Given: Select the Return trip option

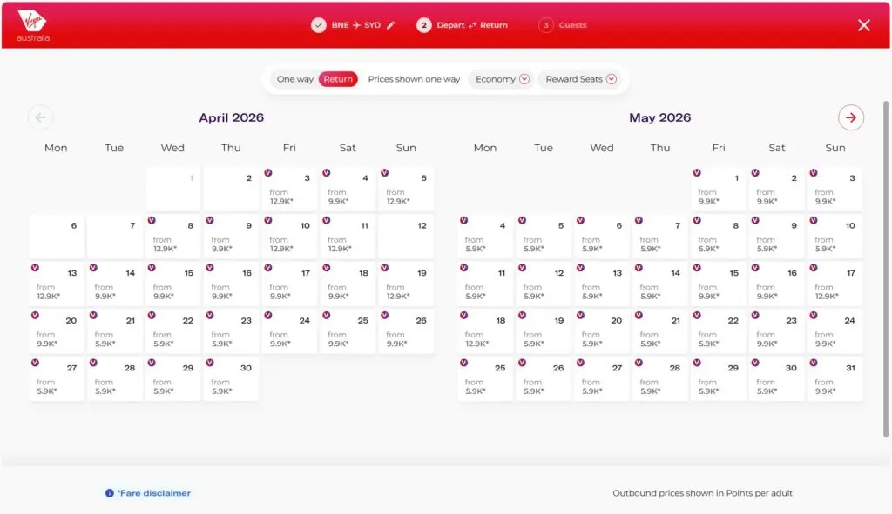Looking at the screenshot, I should pos(338,78).
